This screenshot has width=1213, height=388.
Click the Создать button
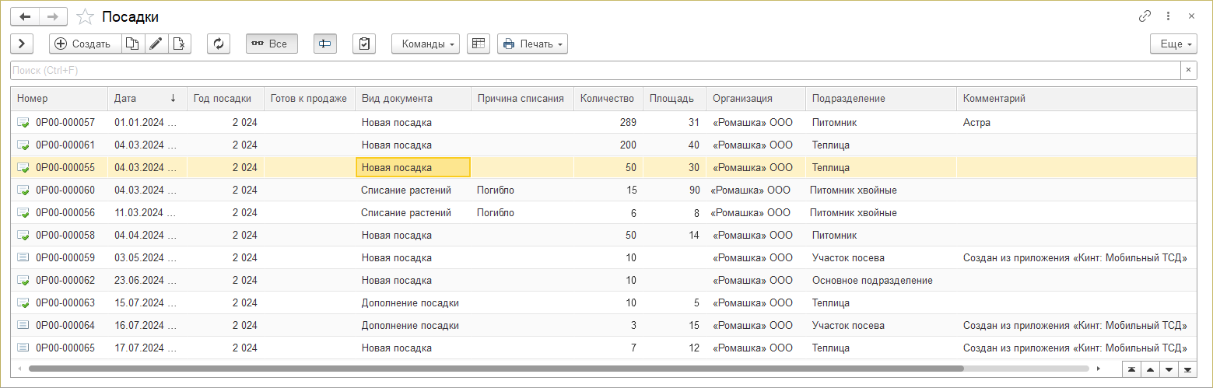pyautogui.click(x=84, y=44)
